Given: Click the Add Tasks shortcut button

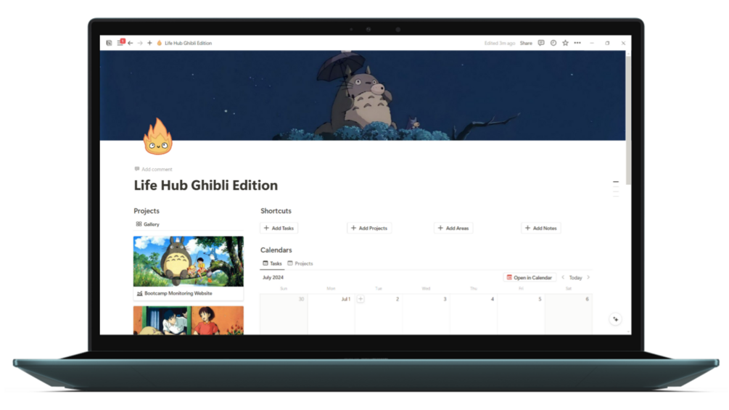Looking at the screenshot, I should click(279, 229).
